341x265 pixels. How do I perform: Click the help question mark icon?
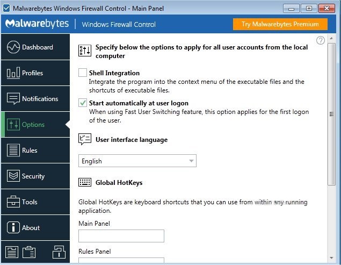point(321,41)
